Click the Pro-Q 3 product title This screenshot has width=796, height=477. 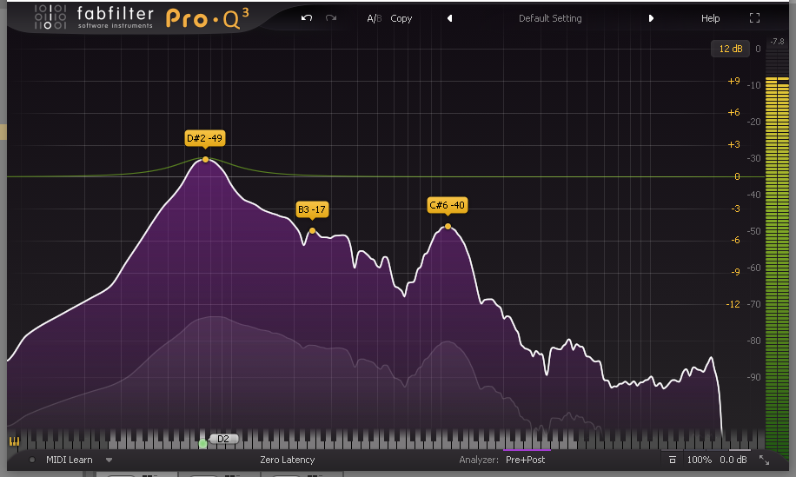[207, 19]
